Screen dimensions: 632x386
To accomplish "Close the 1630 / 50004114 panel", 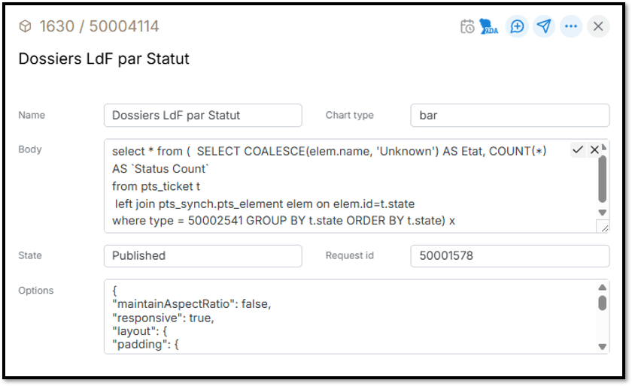I will point(598,27).
